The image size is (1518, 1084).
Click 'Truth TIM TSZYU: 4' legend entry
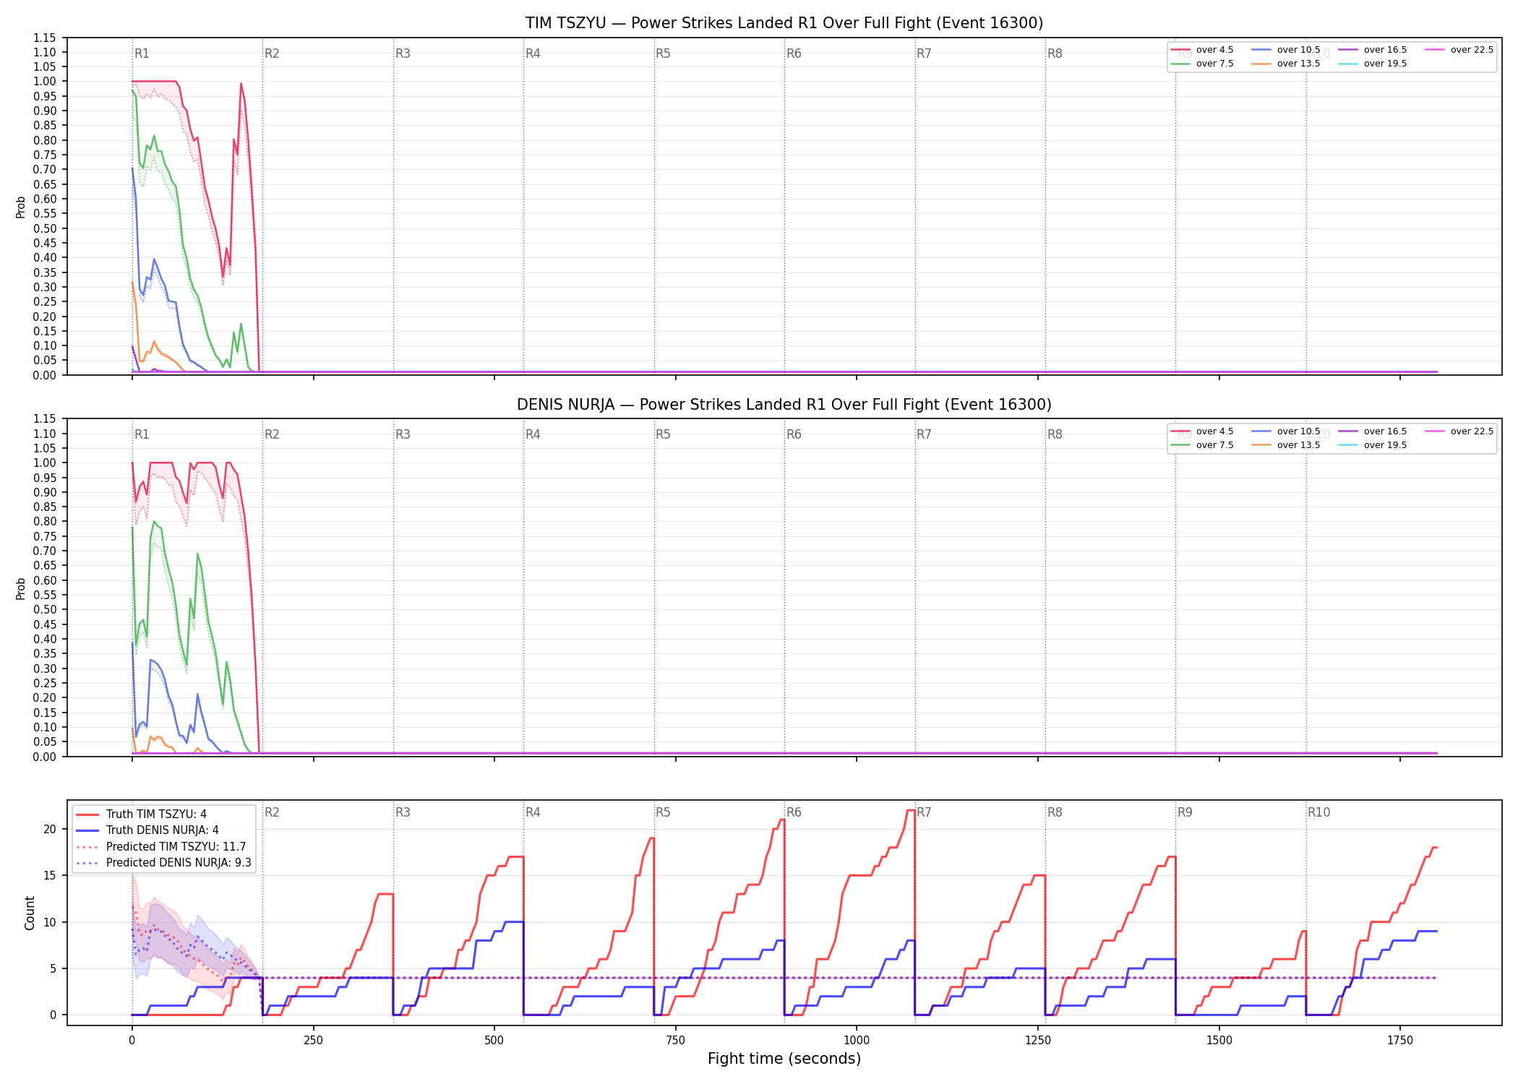coord(142,814)
